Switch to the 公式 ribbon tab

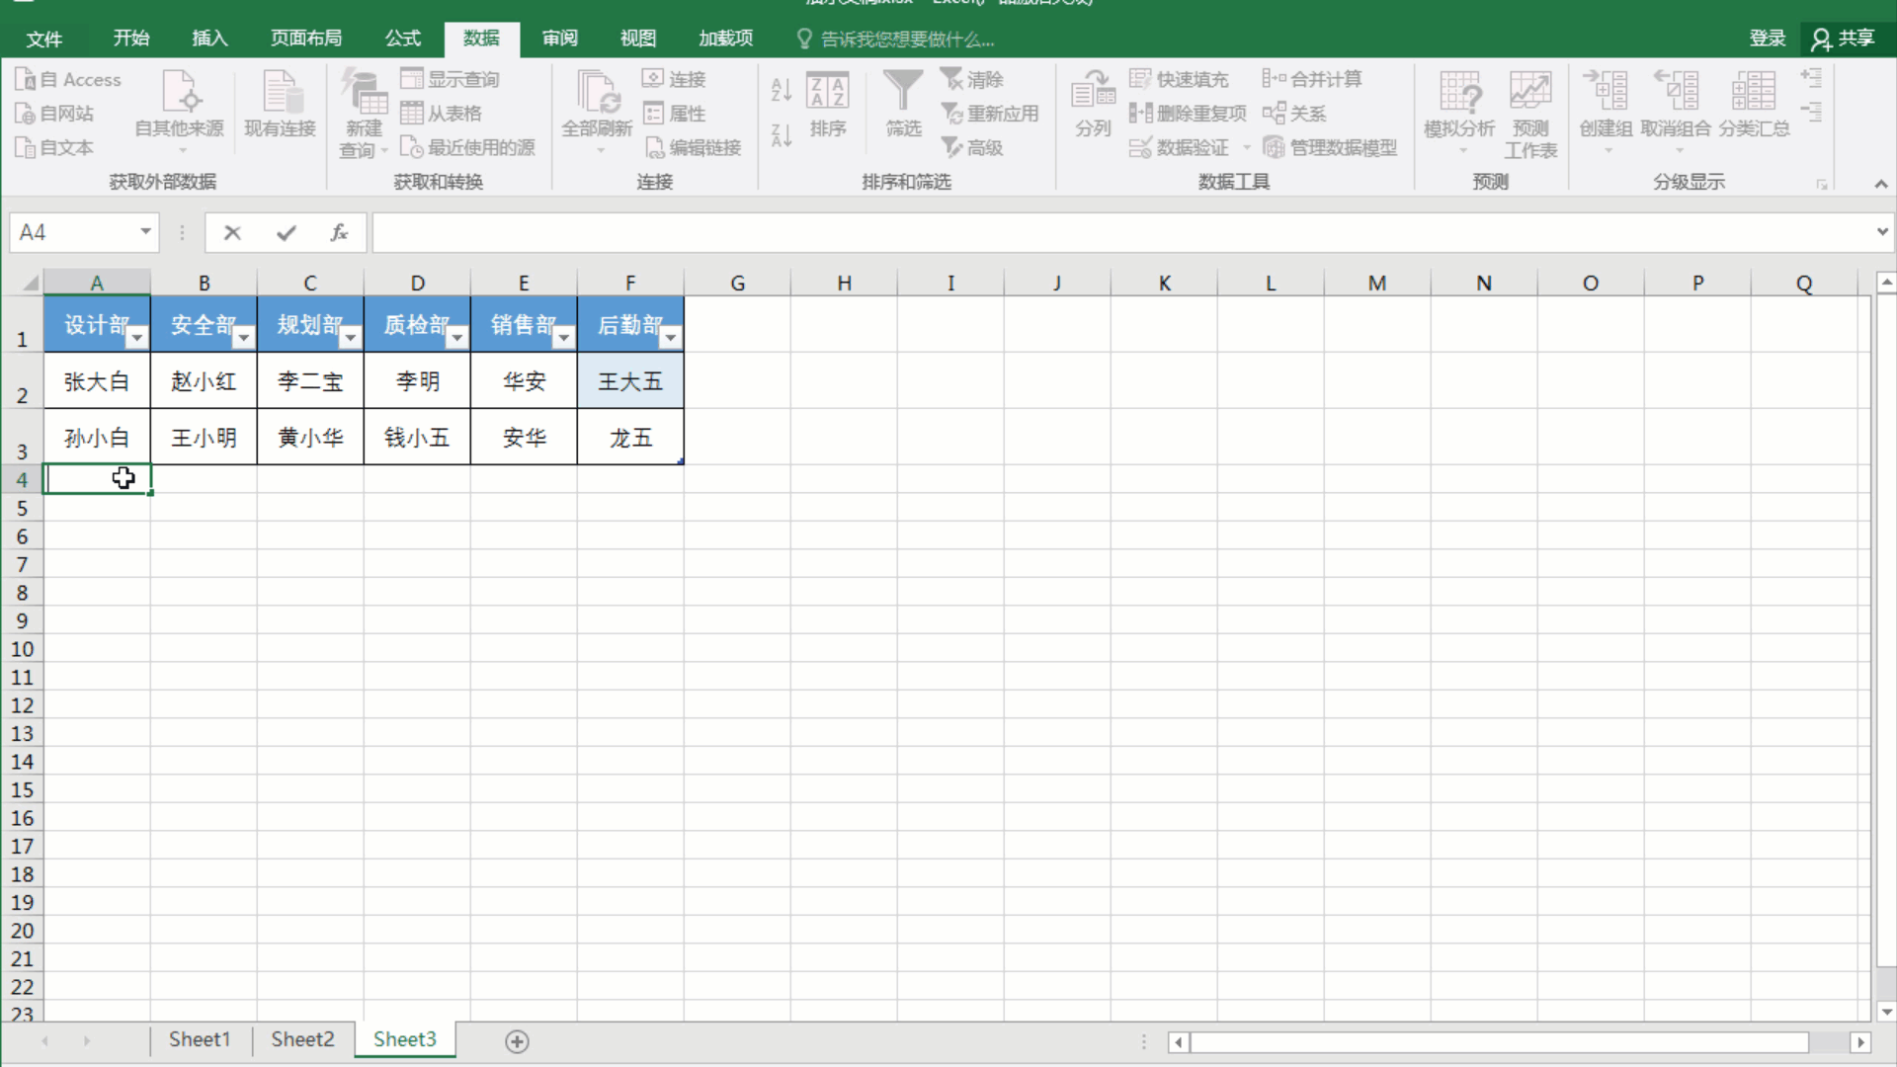click(x=402, y=39)
